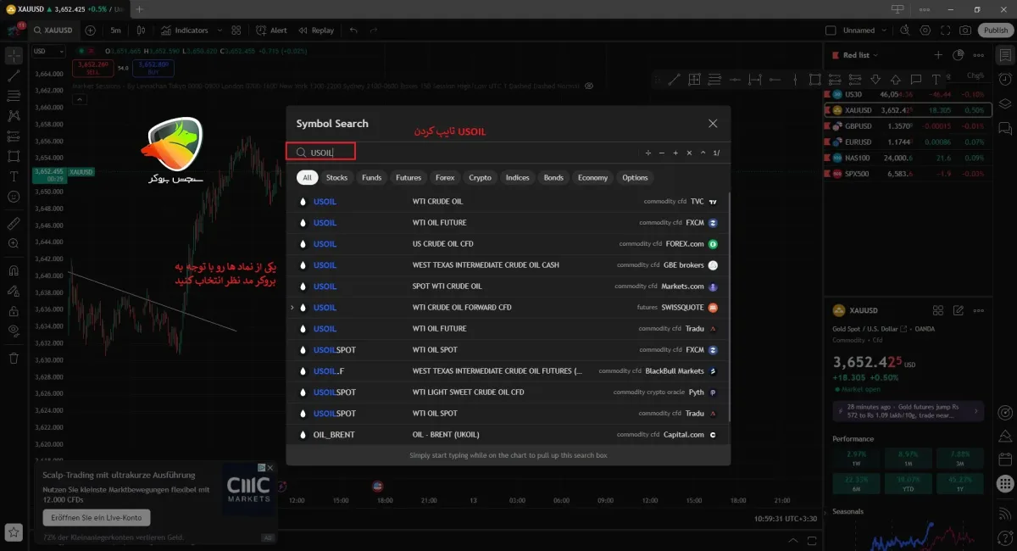The height and width of the screenshot is (551, 1017).
Task: Open the chats panel icon
Action: [1005, 128]
